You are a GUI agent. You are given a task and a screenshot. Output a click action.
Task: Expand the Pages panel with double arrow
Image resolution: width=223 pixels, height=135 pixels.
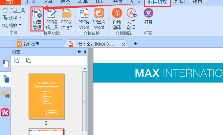(x=80, y=52)
